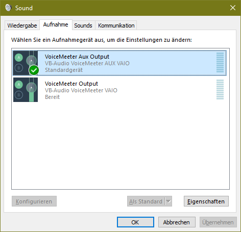Cancel with the Abbrechen button
This screenshot has height=232, width=241.
click(x=177, y=222)
